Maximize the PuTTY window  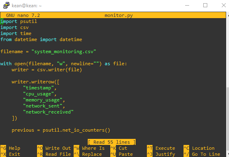click(205, 5)
